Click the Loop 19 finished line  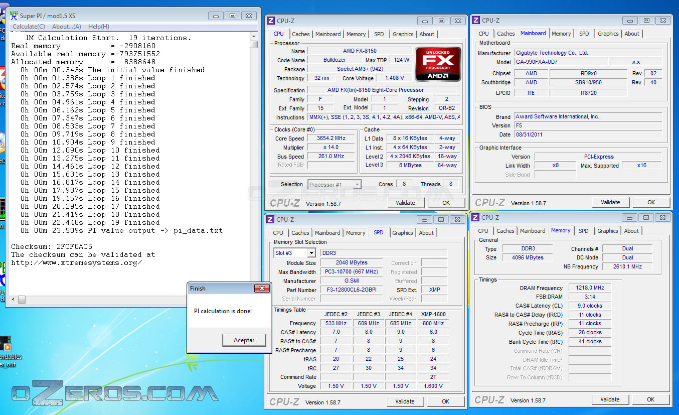tap(90, 222)
